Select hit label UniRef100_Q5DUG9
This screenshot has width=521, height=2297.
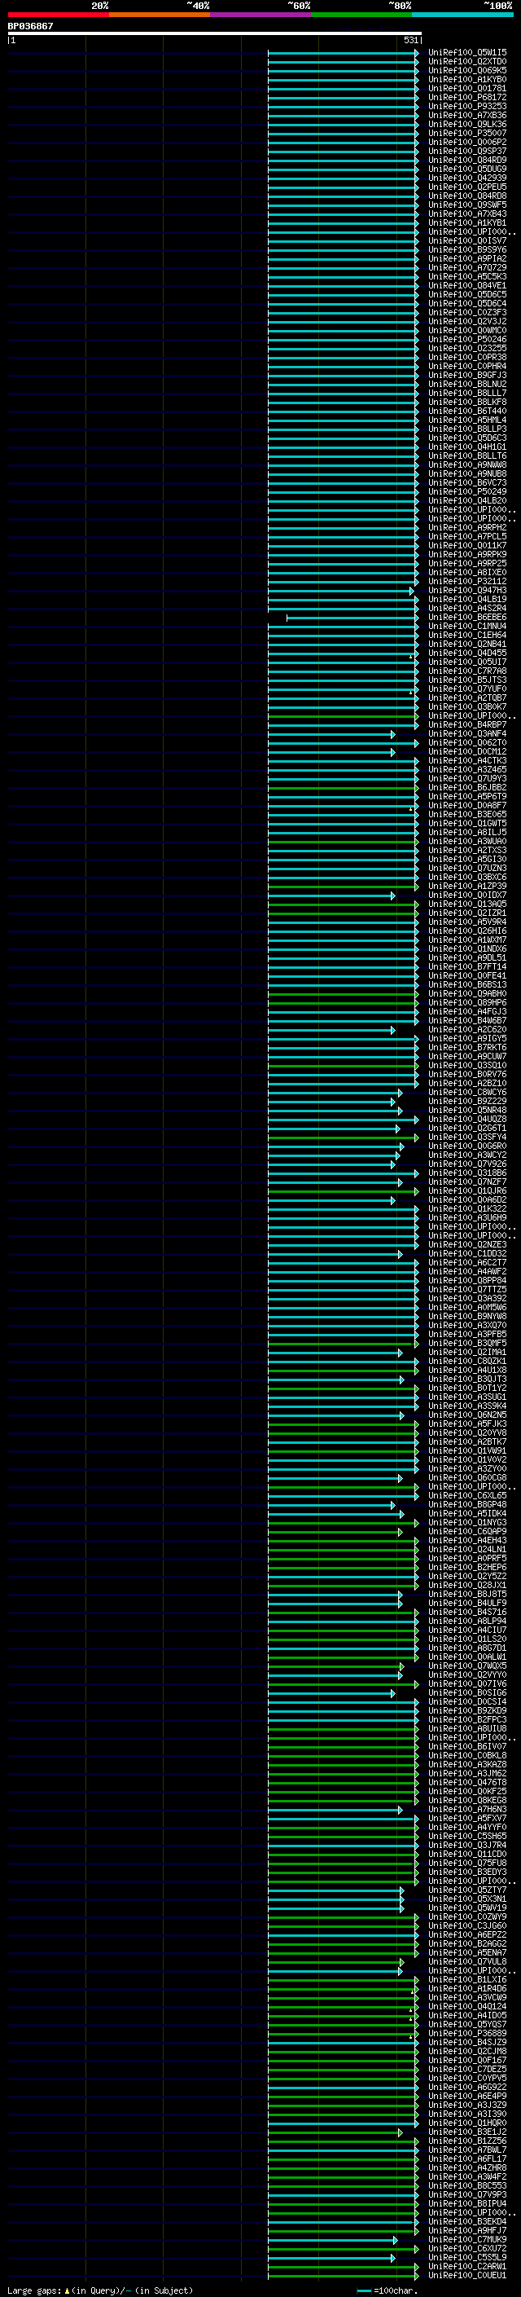click(467, 169)
